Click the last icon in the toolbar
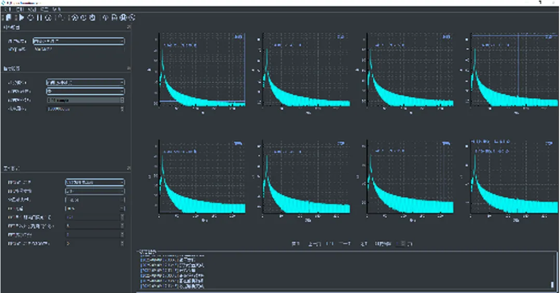Image resolution: width=560 pixels, height=293 pixels. pyautogui.click(x=132, y=18)
